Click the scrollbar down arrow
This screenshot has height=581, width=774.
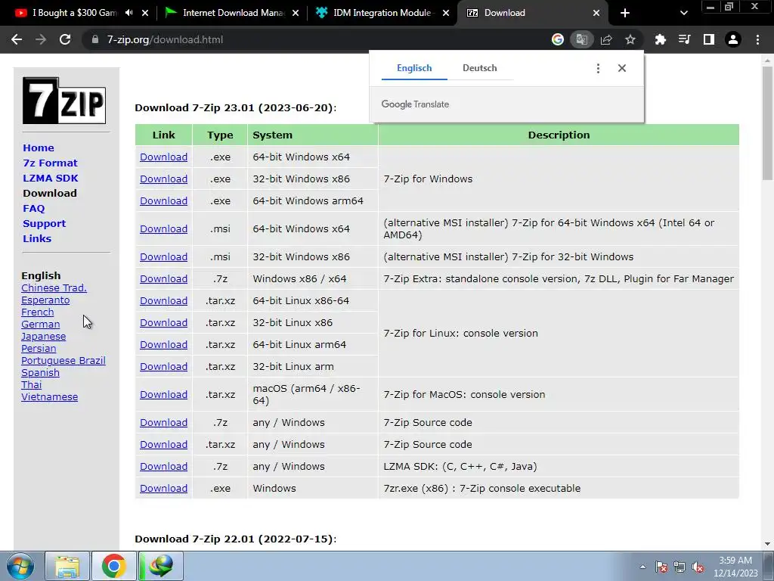click(767, 544)
